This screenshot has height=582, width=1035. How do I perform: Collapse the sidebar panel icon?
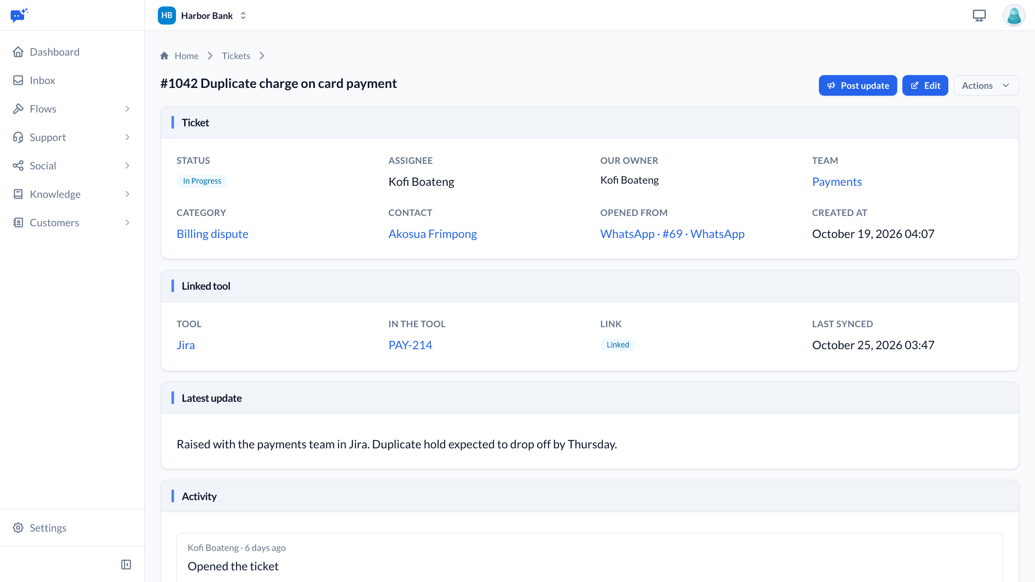pos(126,564)
